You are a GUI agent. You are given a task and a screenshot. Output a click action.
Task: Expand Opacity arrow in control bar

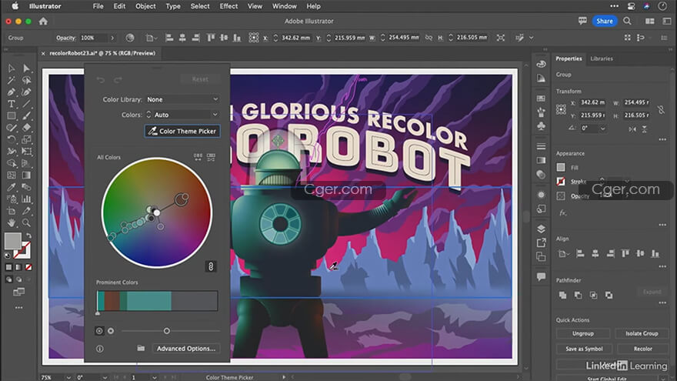pyautogui.click(x=112, y=38)
